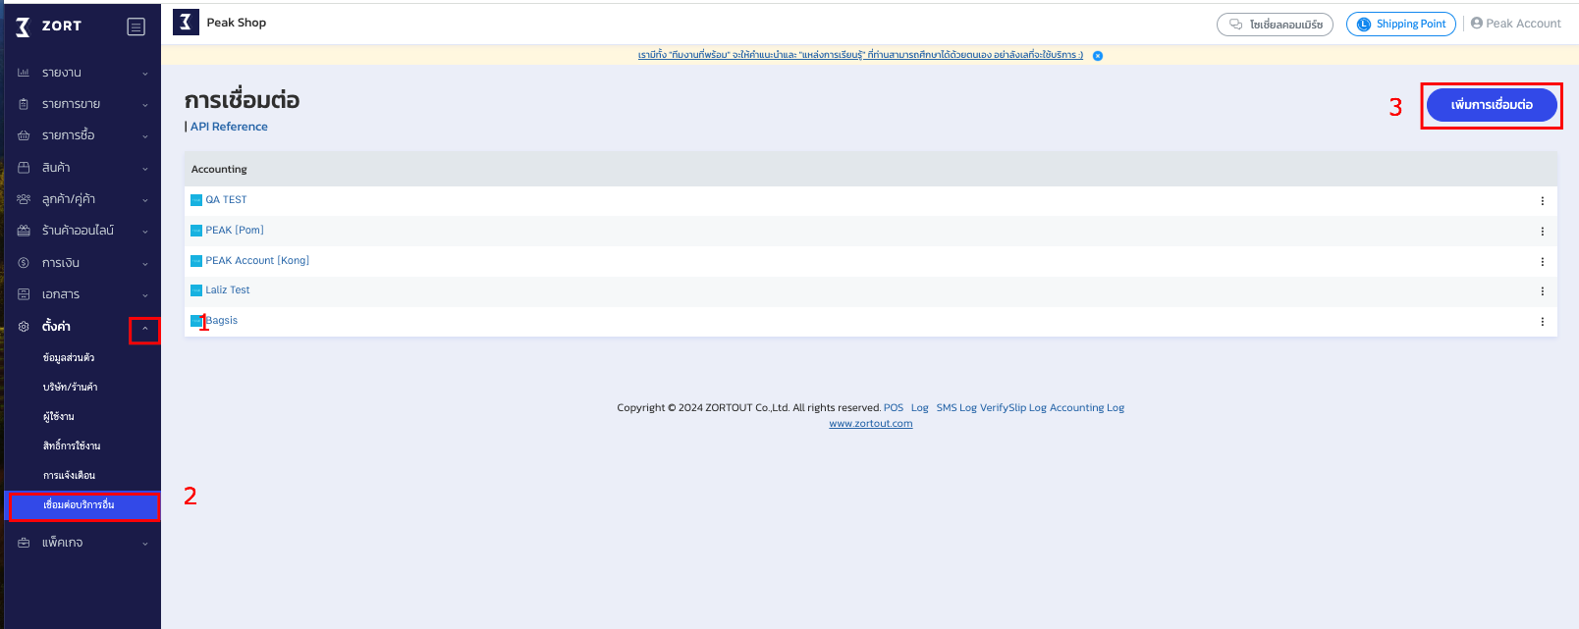Click the sidebar collapse hamburger icon
The image size is (1579, 629).
click(x=136, y=26)
